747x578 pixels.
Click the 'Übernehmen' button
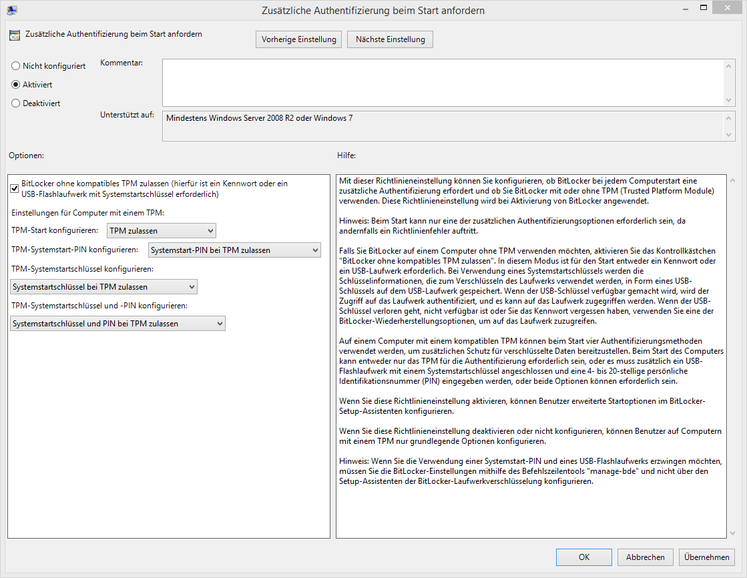[706, 557]
